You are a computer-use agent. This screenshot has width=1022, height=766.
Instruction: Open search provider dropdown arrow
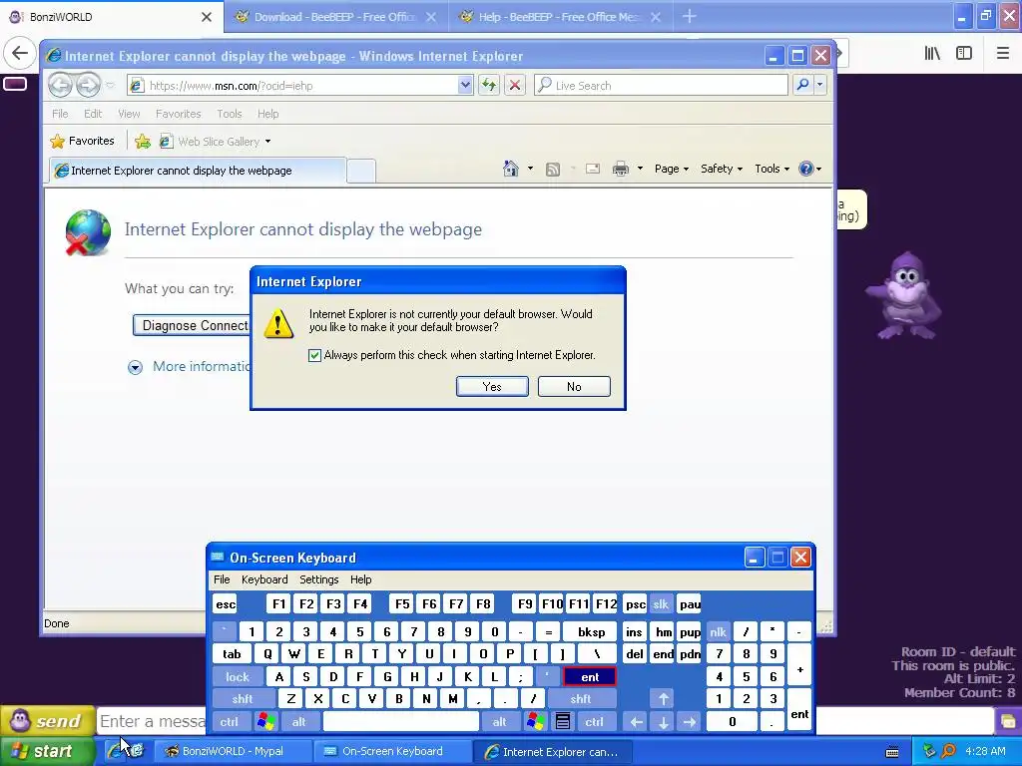[x=820, y=85]
